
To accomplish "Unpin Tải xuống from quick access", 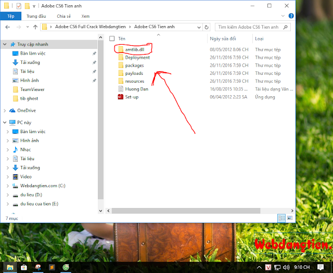I will pyautogui.click(x=94, y=62).
